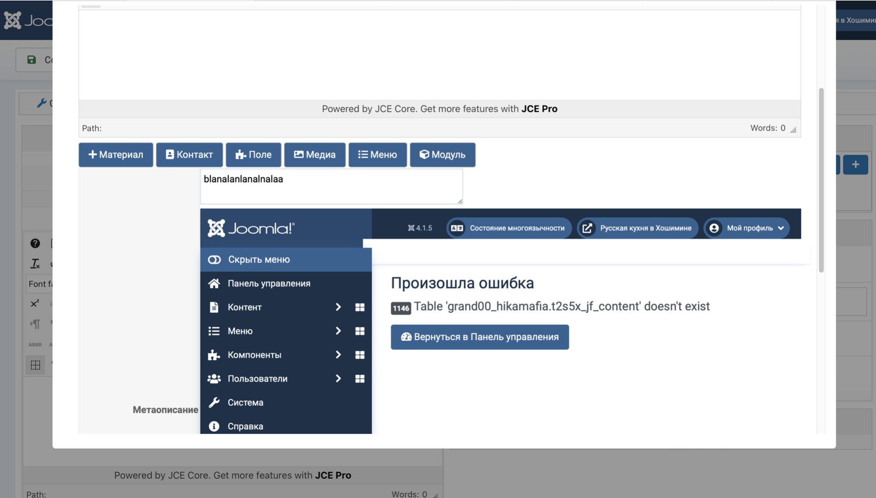Viewport: 876px width, 498px height.
Task: Click 'Words: 0' counter in the background editor
Action: click(x=409, y=494)
